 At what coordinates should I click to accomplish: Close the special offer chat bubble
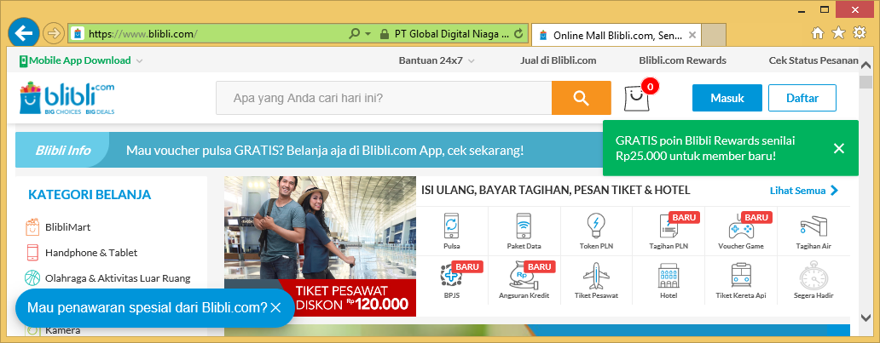tap(275, 307)
